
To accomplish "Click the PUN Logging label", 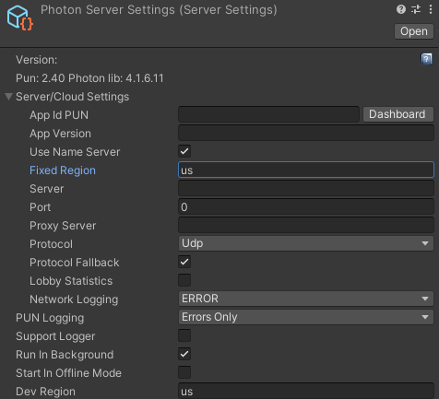I will [x=50, y=318].
